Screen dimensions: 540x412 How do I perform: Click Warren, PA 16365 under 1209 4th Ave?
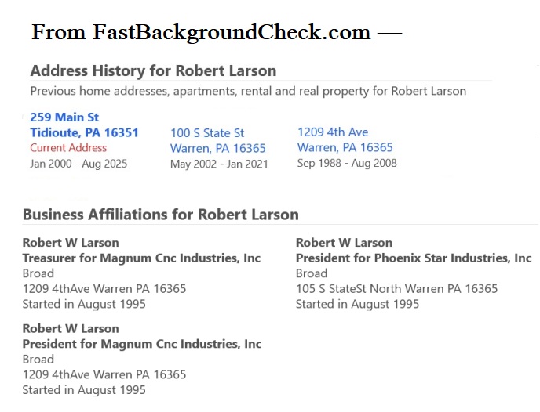[x=345, y=147]
